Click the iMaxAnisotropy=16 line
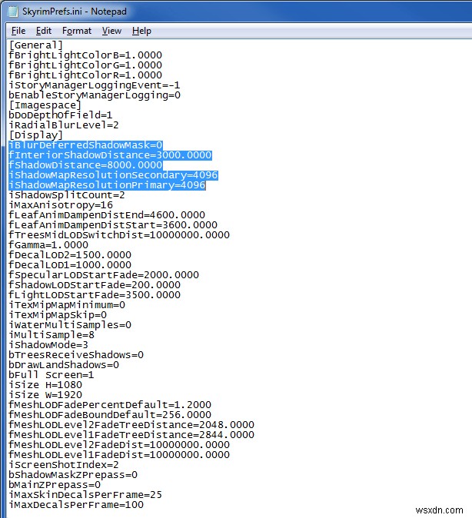Viewport: 472px width, 518px height. click(x=61, y=205)
